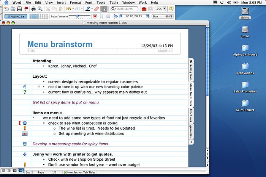Image resolution: width=266 pixels, height=177 pixels.
Task: Click the Play audio button
Action: pyautogui.click(x=116, y=16)
